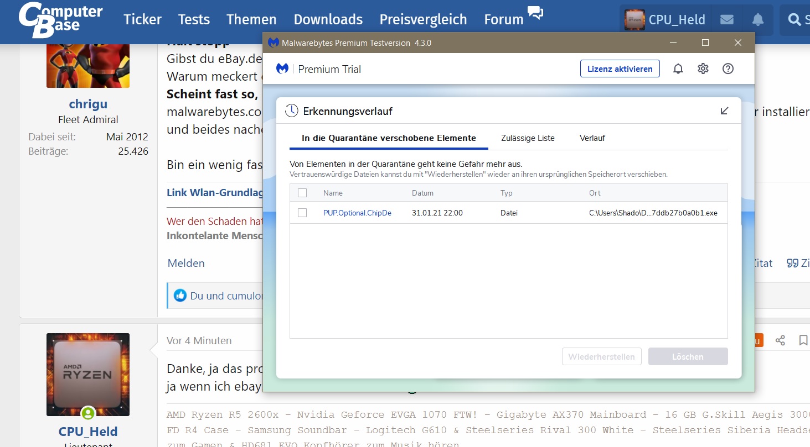Image resolution: width=810 pixels, height=447 pixels.
Task: Check the PUP.Optional.ChipDe row checkbox
Action: click(x=302, y=213)
